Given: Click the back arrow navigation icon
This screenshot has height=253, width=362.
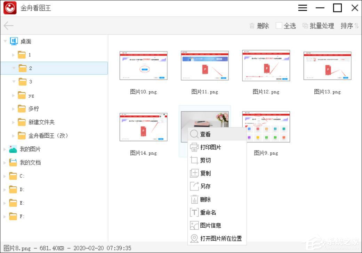Looking at the screenshot, I should click(x=8, y=25).
